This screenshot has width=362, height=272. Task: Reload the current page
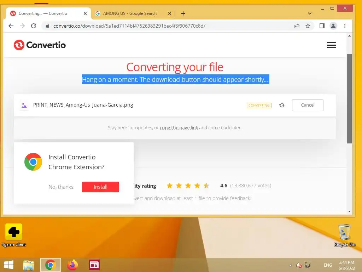pos(34,26)
